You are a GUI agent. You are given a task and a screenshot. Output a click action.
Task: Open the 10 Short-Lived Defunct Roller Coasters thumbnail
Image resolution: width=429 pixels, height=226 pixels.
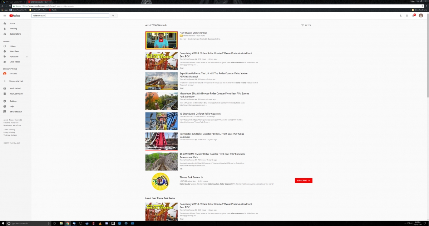pyautogui.click(x=161, y=121)
